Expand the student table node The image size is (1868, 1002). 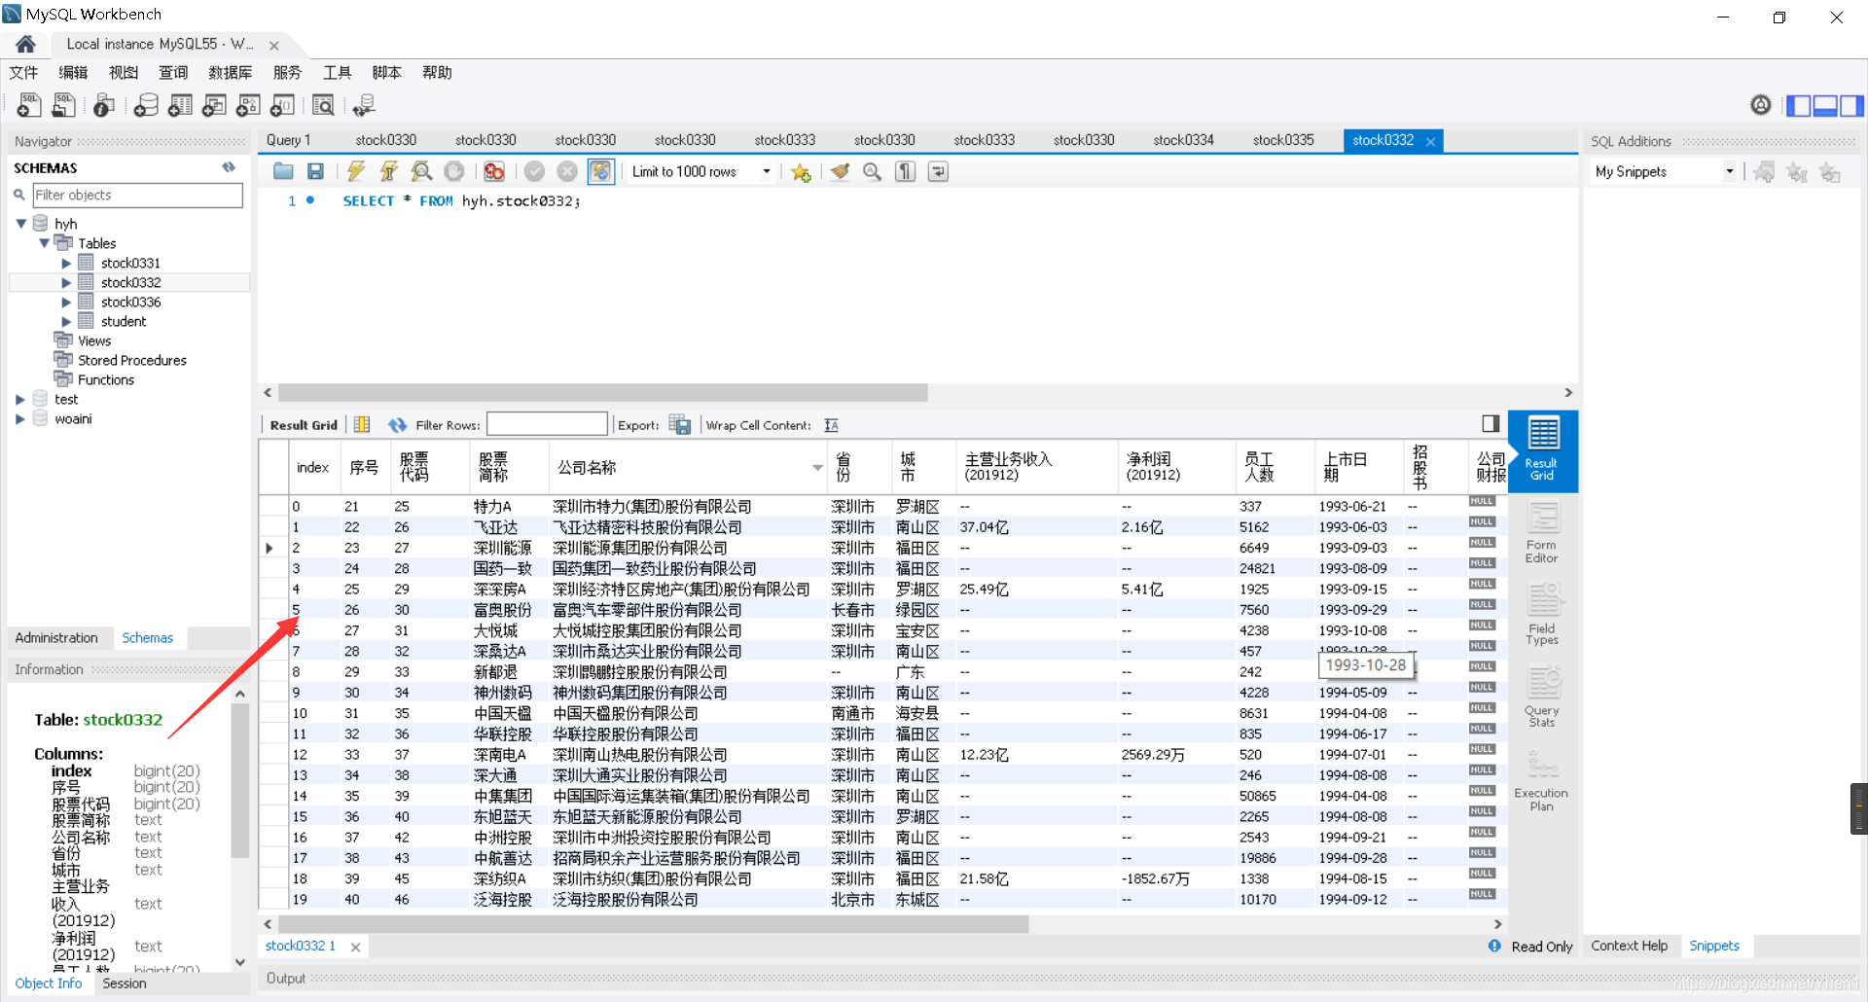(66, 321)
